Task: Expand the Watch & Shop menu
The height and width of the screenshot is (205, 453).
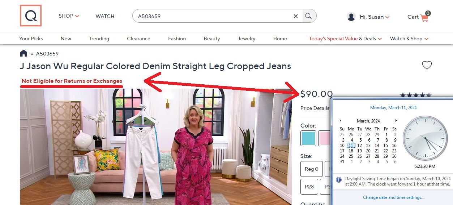Action: [409, 39]
